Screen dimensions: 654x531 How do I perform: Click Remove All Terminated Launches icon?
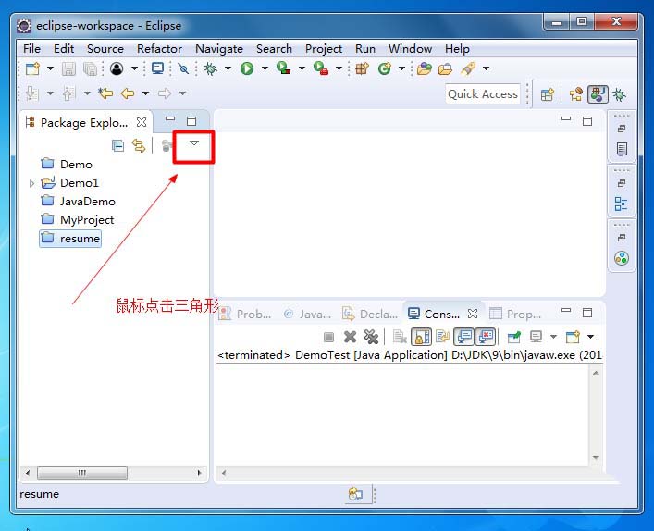pos(371,337)
